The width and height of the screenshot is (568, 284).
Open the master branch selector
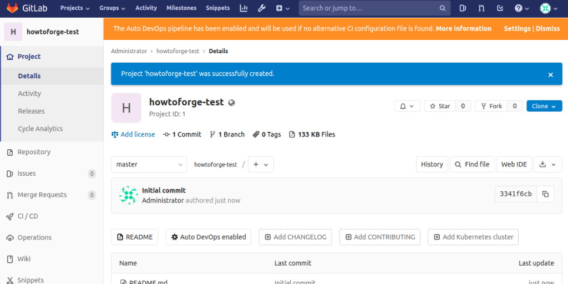pyautogui.click(x=149, y=164)
